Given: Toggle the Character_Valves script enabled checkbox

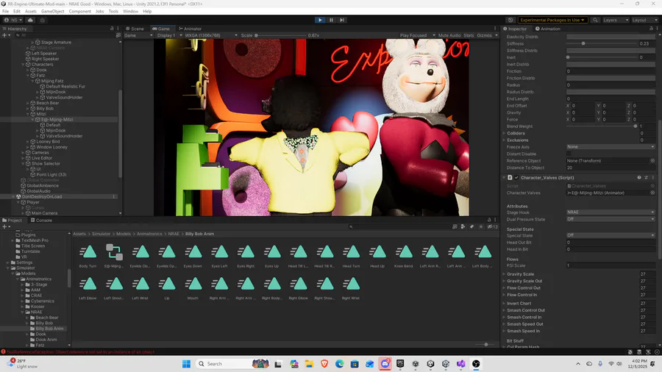Looking at the screenshot, I should click(x=516, y=178).
